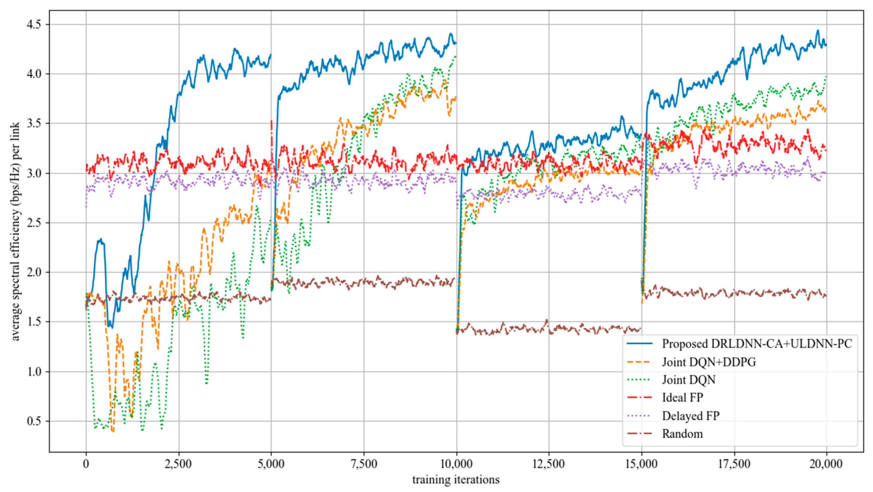This screenshot has height=492, width=873.
Task: Click the 20,000 x-axis tick label
Action: pos(827,464)
